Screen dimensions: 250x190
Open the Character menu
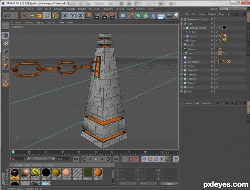107,9
